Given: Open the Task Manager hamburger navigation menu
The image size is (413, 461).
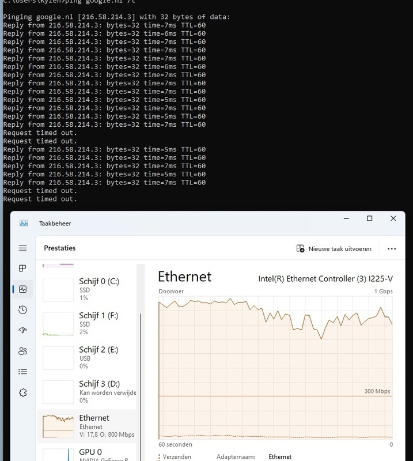Looking at the screenshot, I should 22,248.
